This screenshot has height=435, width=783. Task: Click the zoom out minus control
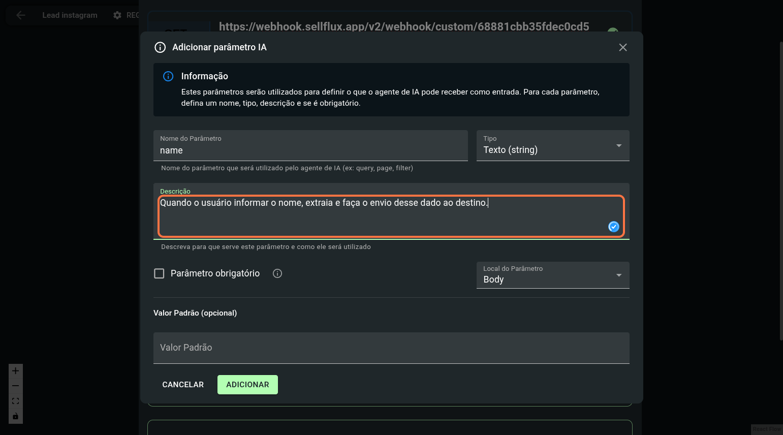point(16,386)
